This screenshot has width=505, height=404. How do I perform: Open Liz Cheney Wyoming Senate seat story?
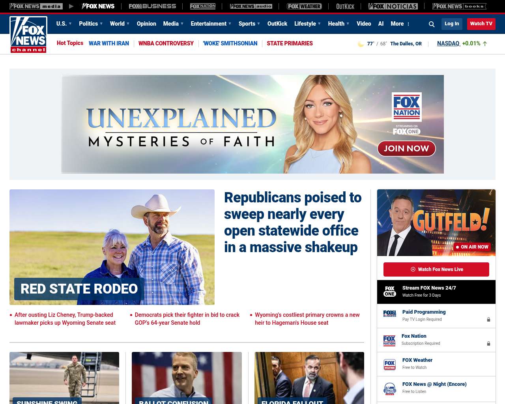[x=65, y=319]
